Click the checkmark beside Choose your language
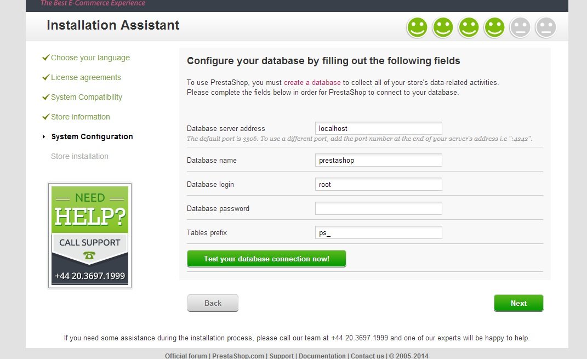 click(45, 58)
